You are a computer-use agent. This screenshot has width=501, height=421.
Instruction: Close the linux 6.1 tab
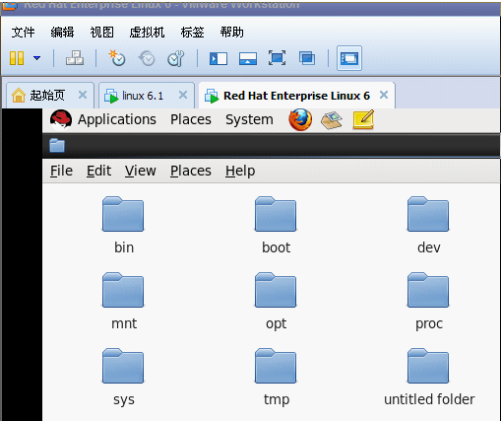[x=183, y=95]
